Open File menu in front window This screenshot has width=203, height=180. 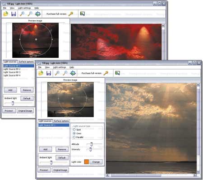40,67
